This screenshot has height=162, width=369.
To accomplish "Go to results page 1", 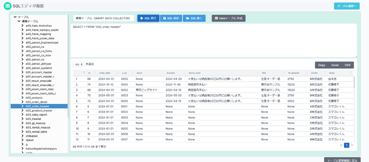I will click(347, 145).
